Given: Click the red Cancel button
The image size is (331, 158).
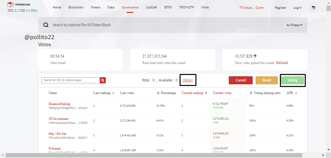Looking at the screenshot, I should [x=241, y=80].
